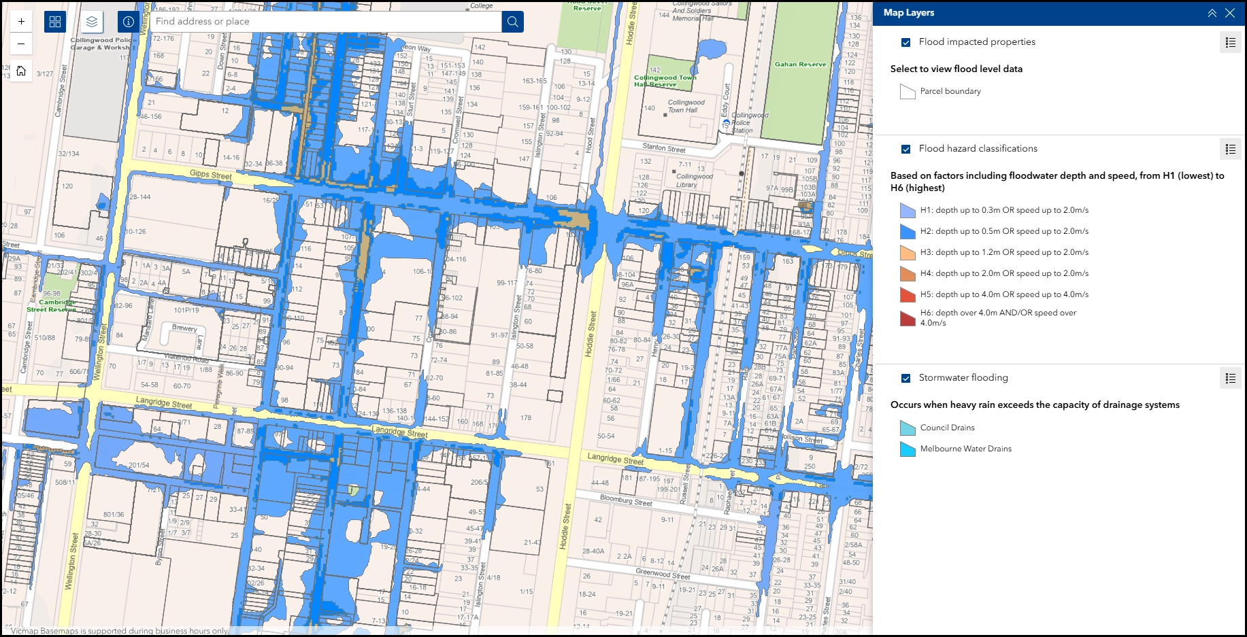The height and width of the screenshot is (637, 1247).
Task: Click the 'Parcel boundary' legend text
Action: point(950,91)
